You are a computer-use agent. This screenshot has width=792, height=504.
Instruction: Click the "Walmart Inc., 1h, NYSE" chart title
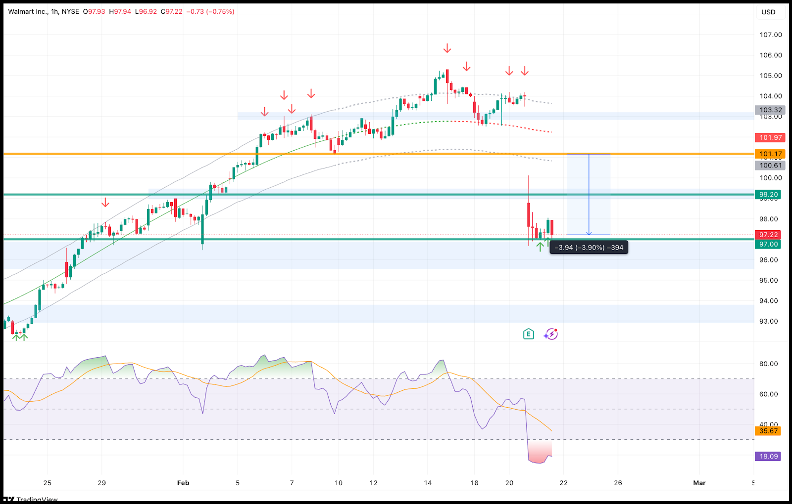click(44, 11)
